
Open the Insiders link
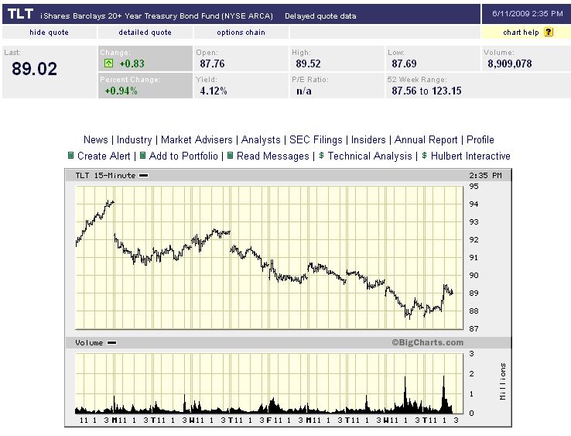click(x=368, y=139)
